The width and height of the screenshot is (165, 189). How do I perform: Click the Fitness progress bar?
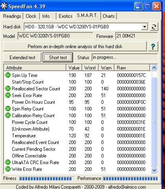pos(47,179)
